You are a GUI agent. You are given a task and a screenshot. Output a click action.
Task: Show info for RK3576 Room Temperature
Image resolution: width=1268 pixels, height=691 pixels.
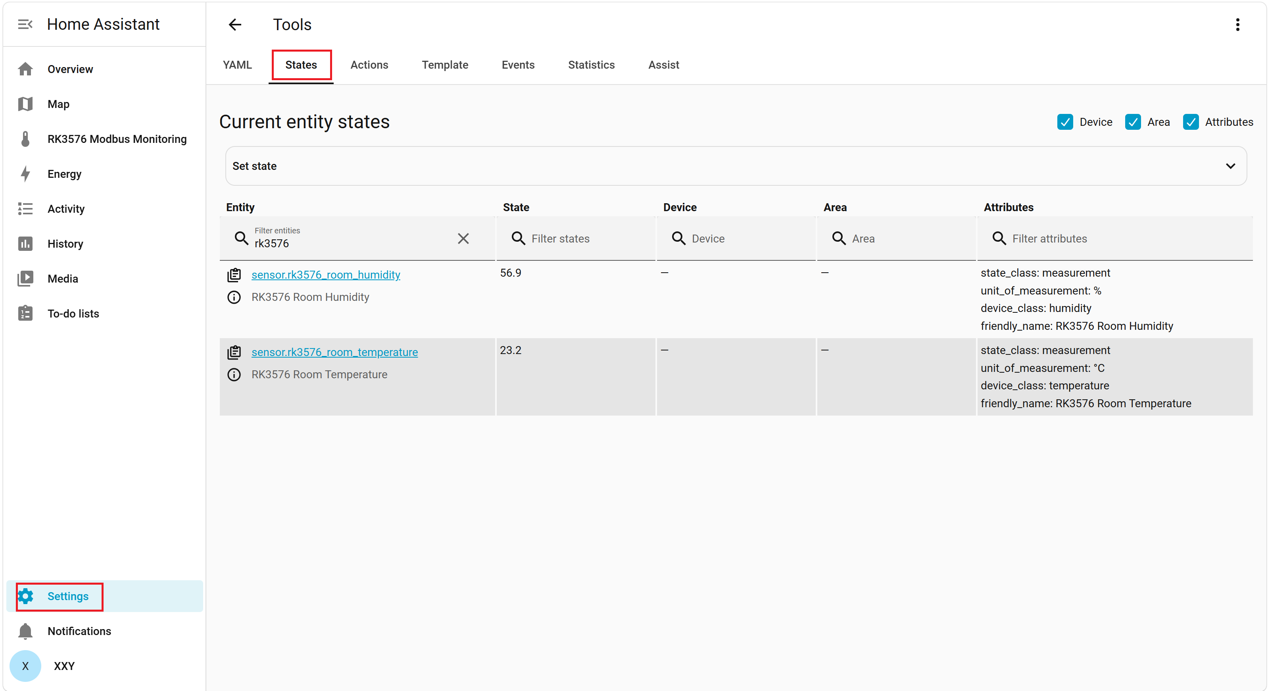tap(234, 374)
